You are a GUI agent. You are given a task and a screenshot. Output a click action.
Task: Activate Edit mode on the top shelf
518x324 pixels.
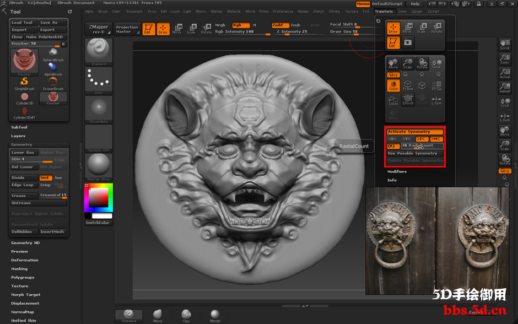[149, 29]
